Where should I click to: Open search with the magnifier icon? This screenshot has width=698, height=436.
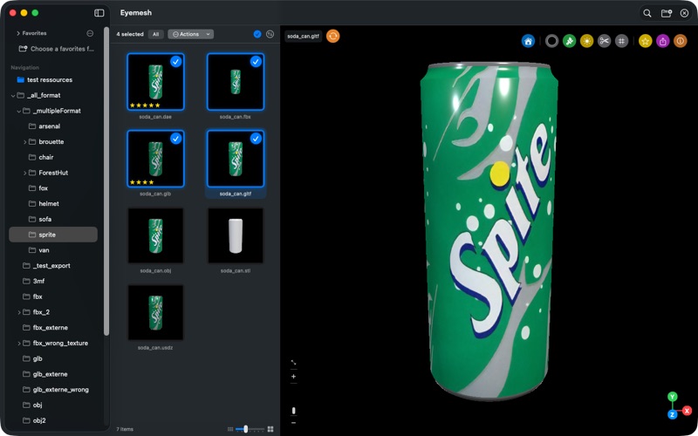tap(647, 13)
